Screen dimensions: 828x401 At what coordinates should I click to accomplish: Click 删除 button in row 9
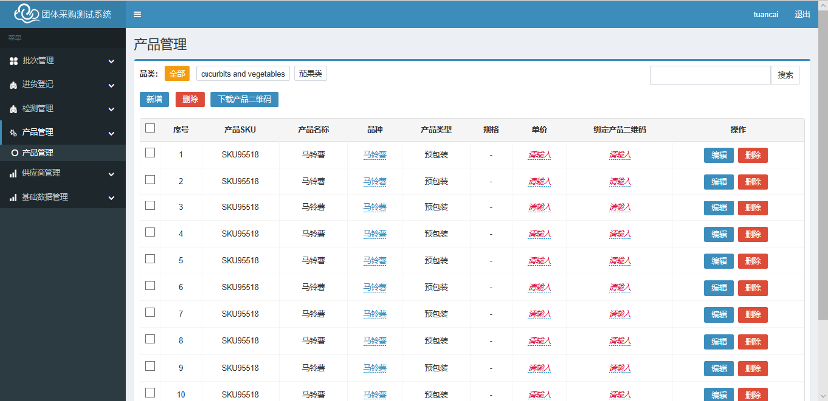pyautogui.click(x=753, y=368)
